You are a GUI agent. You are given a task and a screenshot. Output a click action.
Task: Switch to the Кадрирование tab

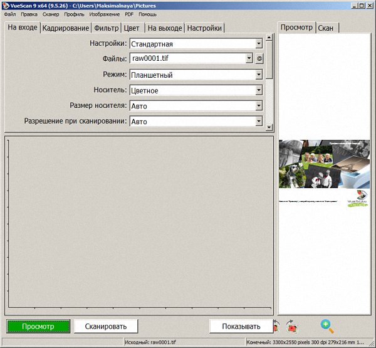click(x=66, y=28)
